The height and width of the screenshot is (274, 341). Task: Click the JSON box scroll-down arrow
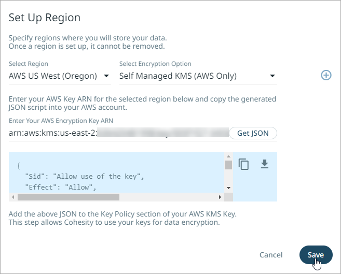(x=228, y=188)
